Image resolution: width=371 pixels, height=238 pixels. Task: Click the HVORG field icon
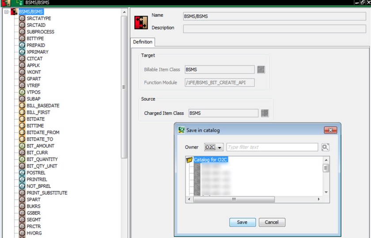coord(22,233)
